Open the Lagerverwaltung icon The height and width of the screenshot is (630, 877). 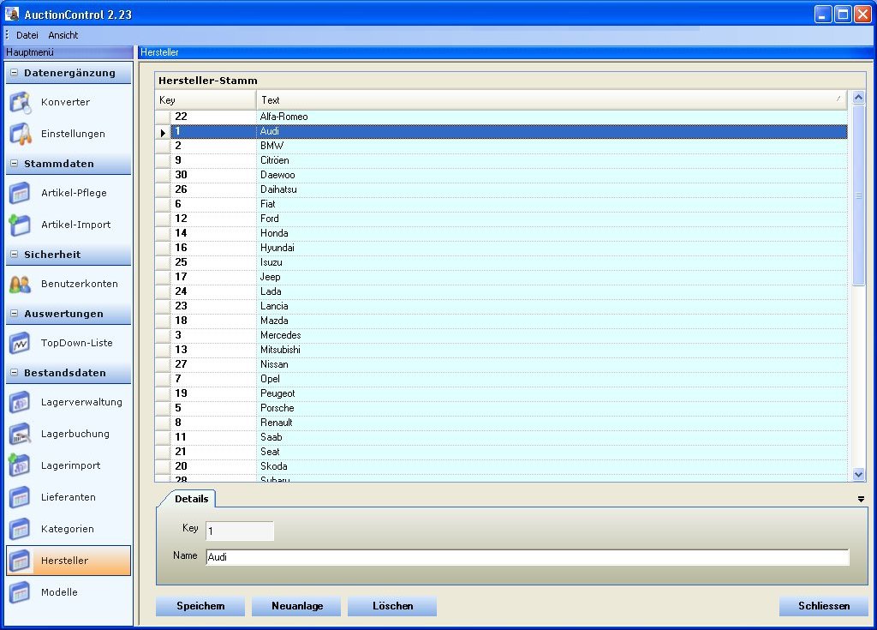pyautogui.click(x=21, y=402)
